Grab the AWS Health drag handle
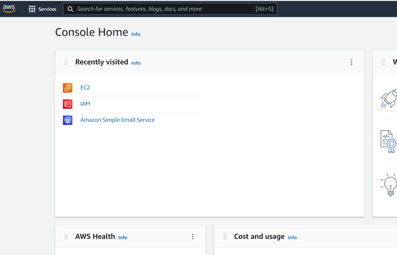This screenshot has height=255, width=397. click(66, 236)
